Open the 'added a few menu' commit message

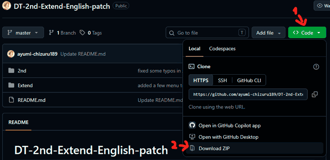(161, 85)
